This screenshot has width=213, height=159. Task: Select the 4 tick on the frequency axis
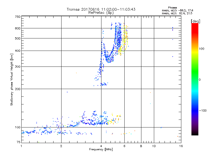tap(101, 146)
